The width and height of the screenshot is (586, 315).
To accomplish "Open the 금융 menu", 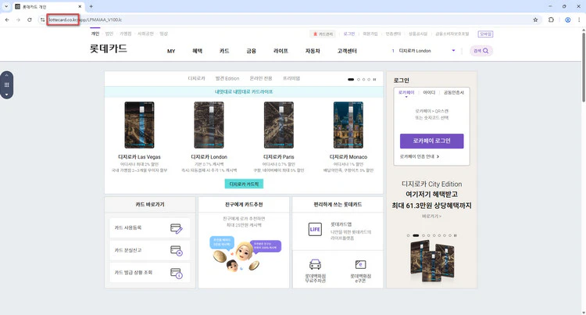I will pos(251,51).
